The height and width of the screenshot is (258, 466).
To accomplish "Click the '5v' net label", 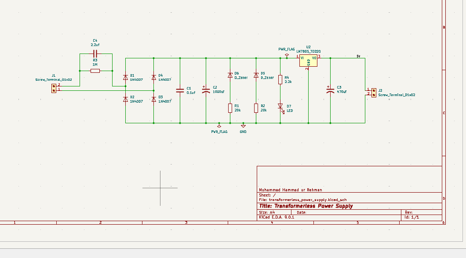I will (359, 56).
